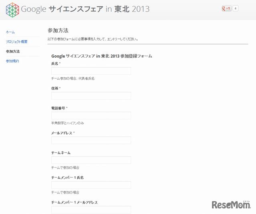This screenshot has height=214, width=256.
Task: Click the 電話番号 field label
Action: click(x=58, y=108)
